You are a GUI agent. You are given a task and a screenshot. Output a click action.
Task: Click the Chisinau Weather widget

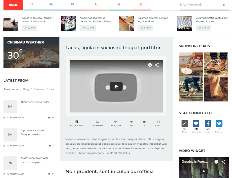pyautogui.click(x=31, y=52)
